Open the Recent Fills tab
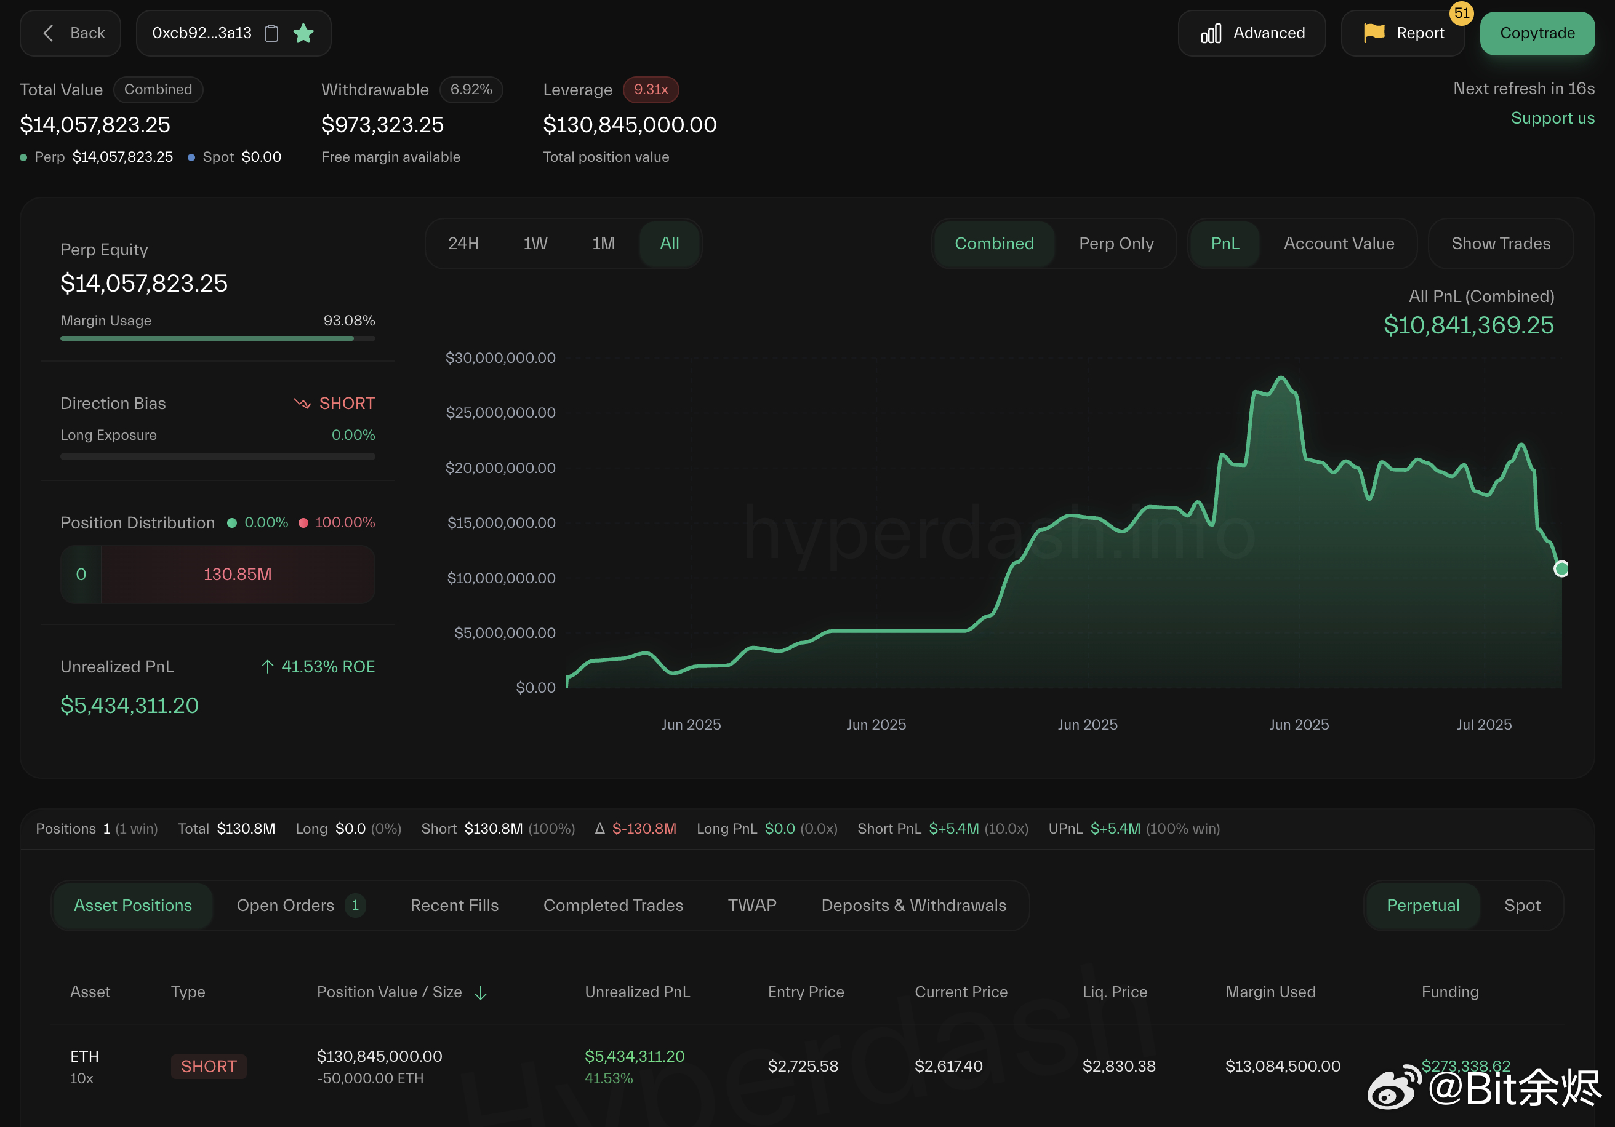 click(x=454, y=906)
